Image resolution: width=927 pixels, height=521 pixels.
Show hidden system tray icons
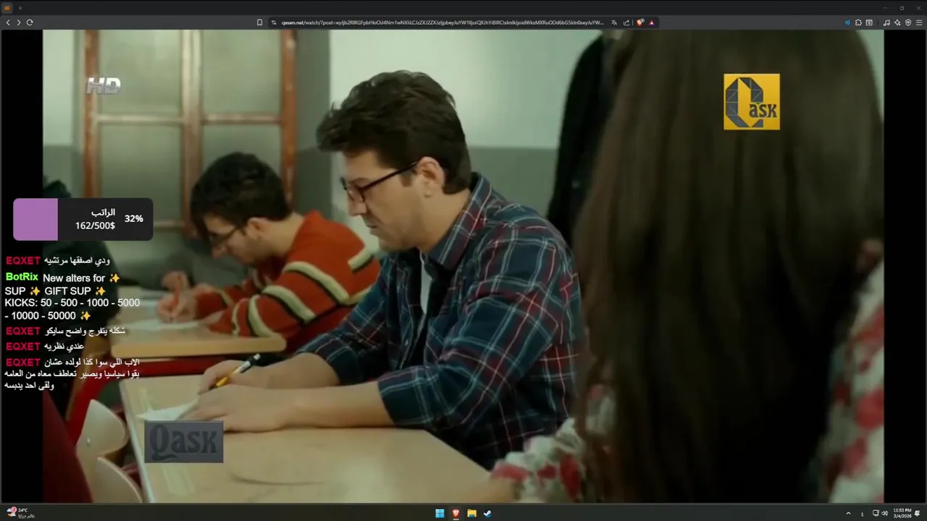click(848, 514)
